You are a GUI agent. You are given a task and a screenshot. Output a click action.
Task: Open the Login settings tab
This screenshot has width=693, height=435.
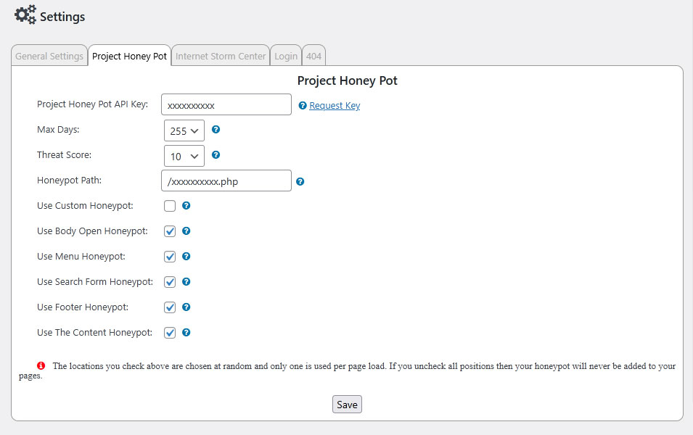(285, 55)
